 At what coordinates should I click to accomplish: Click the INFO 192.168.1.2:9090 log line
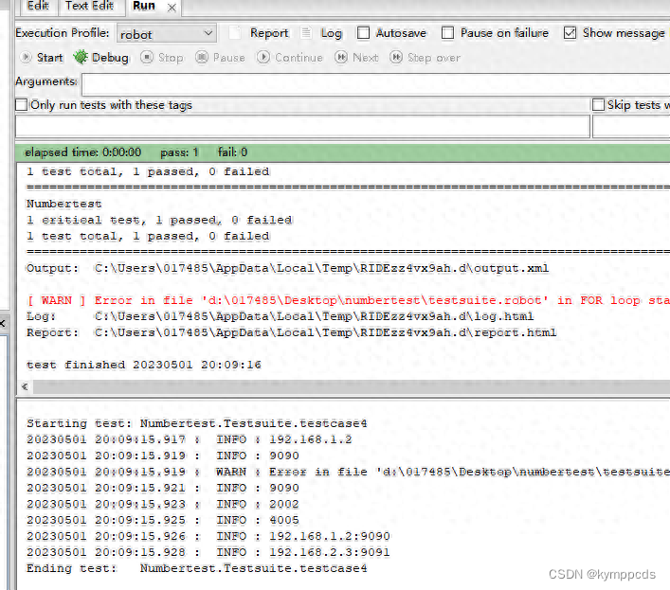click(208, 536)
